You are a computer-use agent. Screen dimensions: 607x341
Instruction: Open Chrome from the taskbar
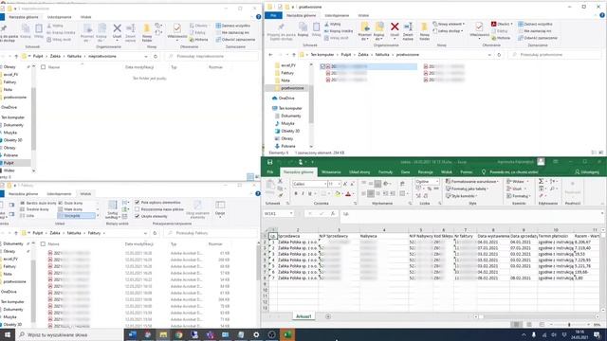[x=178, y=334]
